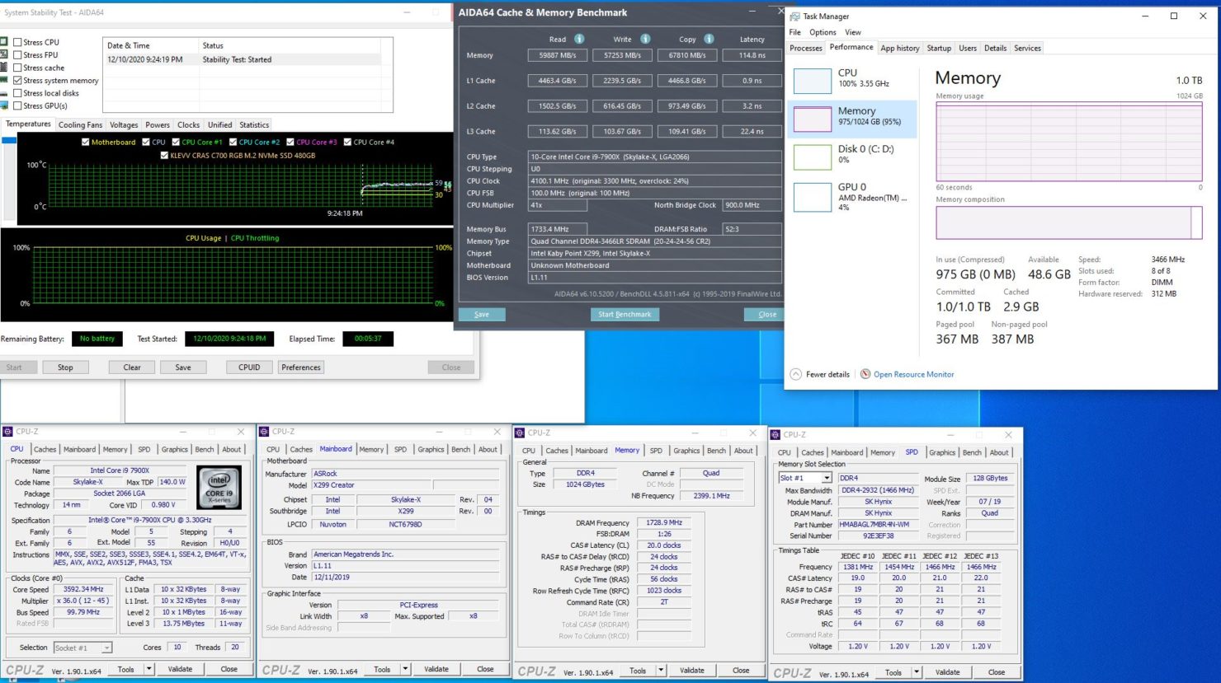Select the CPU graph thumbnail in Task Manager
The width and height of the screenshot is (1221, 683).
[812, 81]
